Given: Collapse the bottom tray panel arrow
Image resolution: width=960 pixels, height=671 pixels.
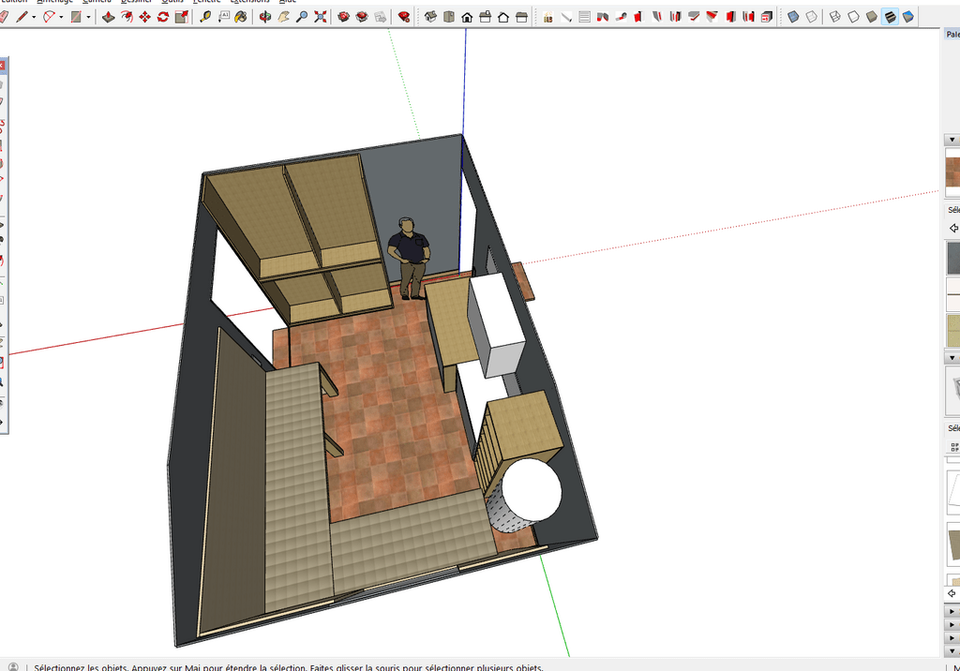Looking at the screenshot, I should click(x=952, y=651).
